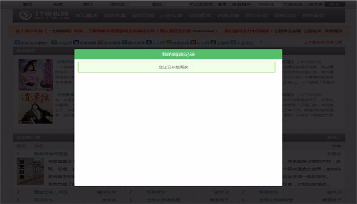Image resolution: width=357 pixels, height=204 pixels.
Task: Click the 开心网 share icon
Action: [x=193, y=42]
